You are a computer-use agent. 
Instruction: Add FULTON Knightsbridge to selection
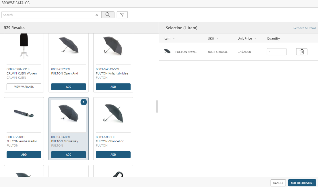point(113,87)
